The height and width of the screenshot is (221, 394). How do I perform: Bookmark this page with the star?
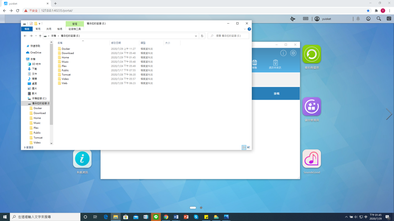(x=368, y=10)
